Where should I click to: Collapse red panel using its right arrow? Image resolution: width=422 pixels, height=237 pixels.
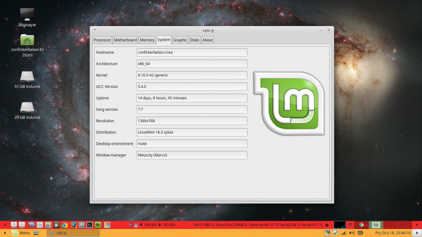coord(417,225)
